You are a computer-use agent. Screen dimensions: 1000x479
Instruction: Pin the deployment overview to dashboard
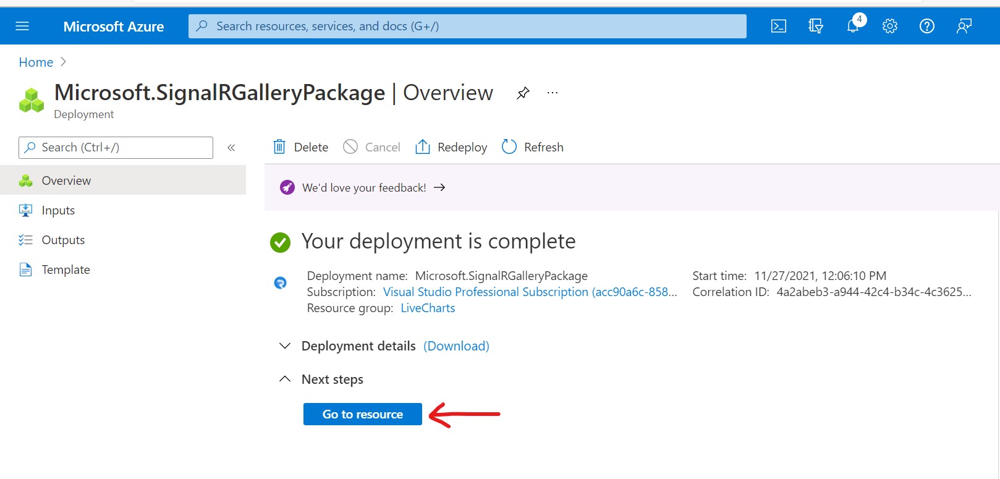click(523, 93)
